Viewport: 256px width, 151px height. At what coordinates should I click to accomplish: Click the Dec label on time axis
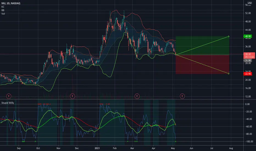tap(77, 148)
